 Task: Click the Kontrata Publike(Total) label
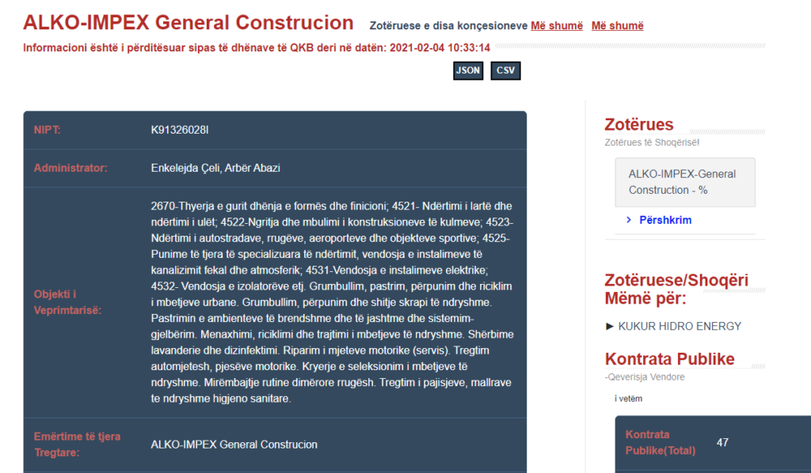click(x=660, y=442)
